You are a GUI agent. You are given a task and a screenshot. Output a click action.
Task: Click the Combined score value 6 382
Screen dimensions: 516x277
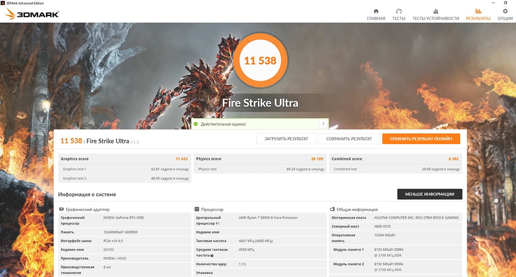tap(454, 159)
